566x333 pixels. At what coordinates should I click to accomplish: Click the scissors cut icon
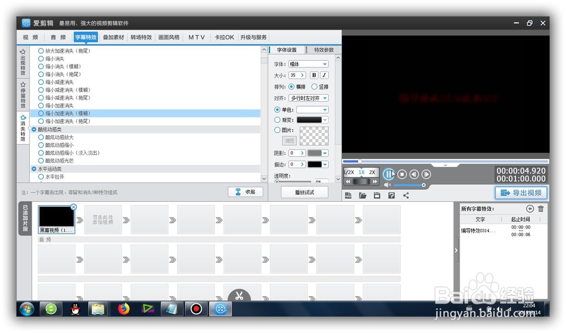point(239,296)
